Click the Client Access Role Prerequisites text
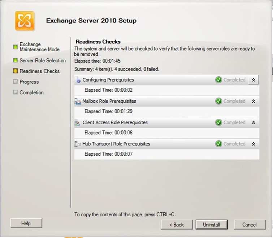Screen dimensions: 273x238 [115, 122]
